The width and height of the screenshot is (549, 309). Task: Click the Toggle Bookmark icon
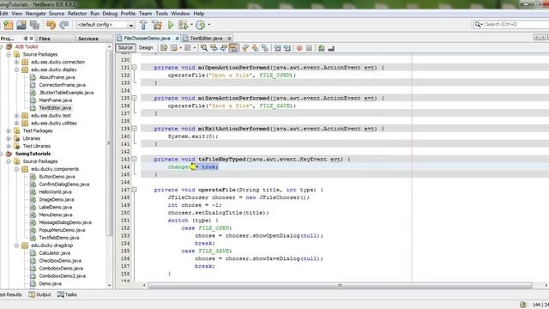click(x=265, y=48)
